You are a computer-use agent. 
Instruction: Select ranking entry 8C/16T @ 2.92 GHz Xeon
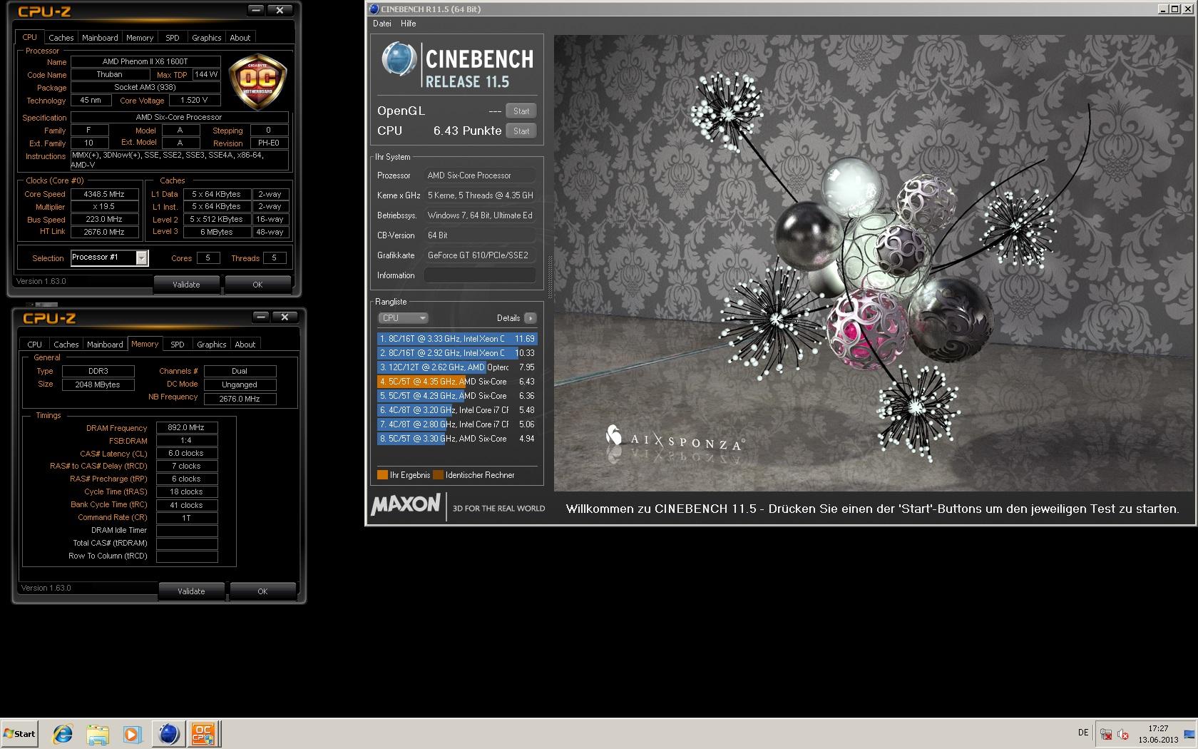point(457,353)
